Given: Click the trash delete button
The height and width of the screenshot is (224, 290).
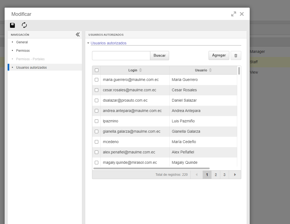Looking at the screenshot, I should tap(236, 56).
